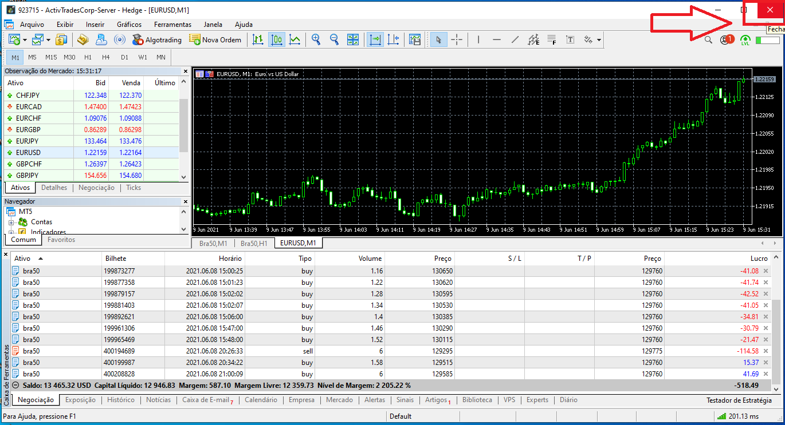
Task: Toggle chart auto scroll to end
Action: tap(375, 39)
